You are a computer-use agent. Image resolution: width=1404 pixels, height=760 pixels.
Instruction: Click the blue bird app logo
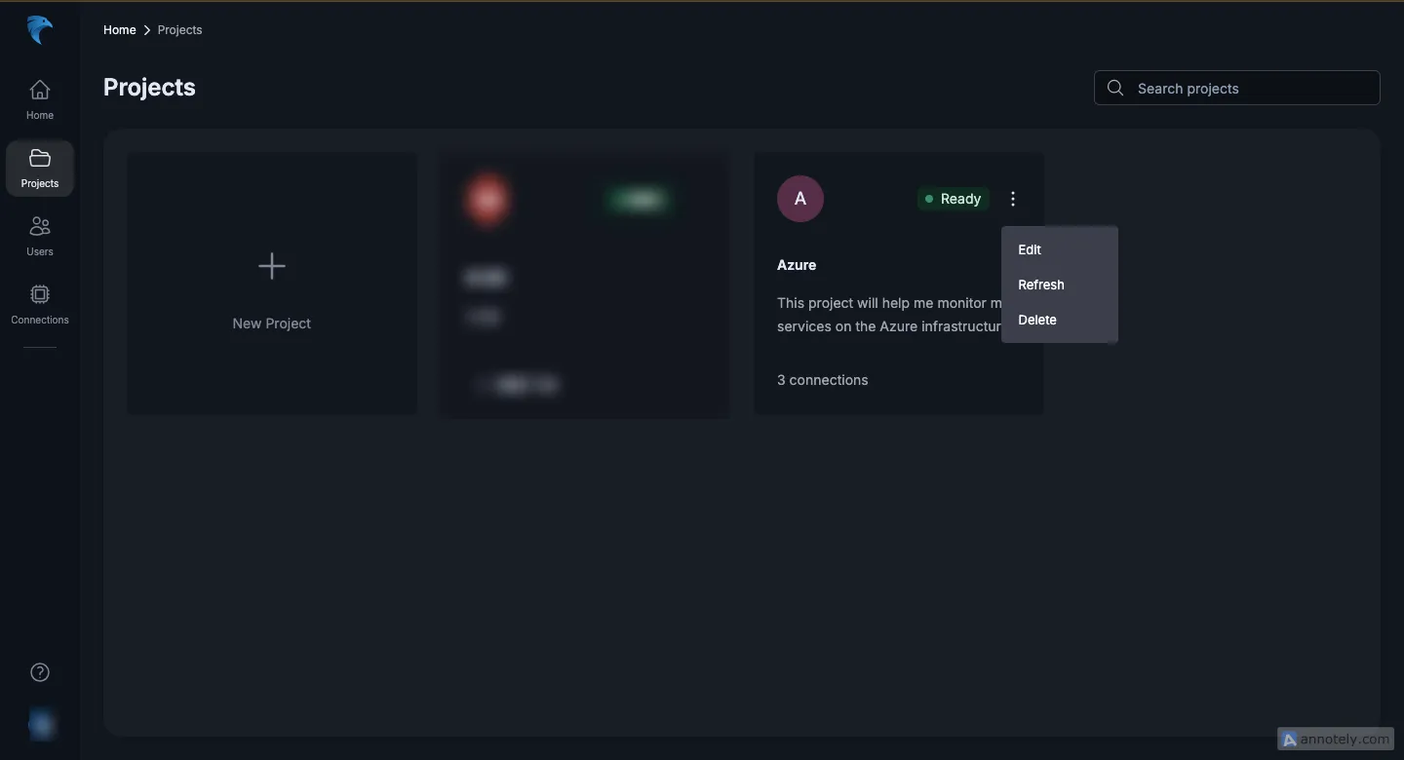(x=40, y=30)
